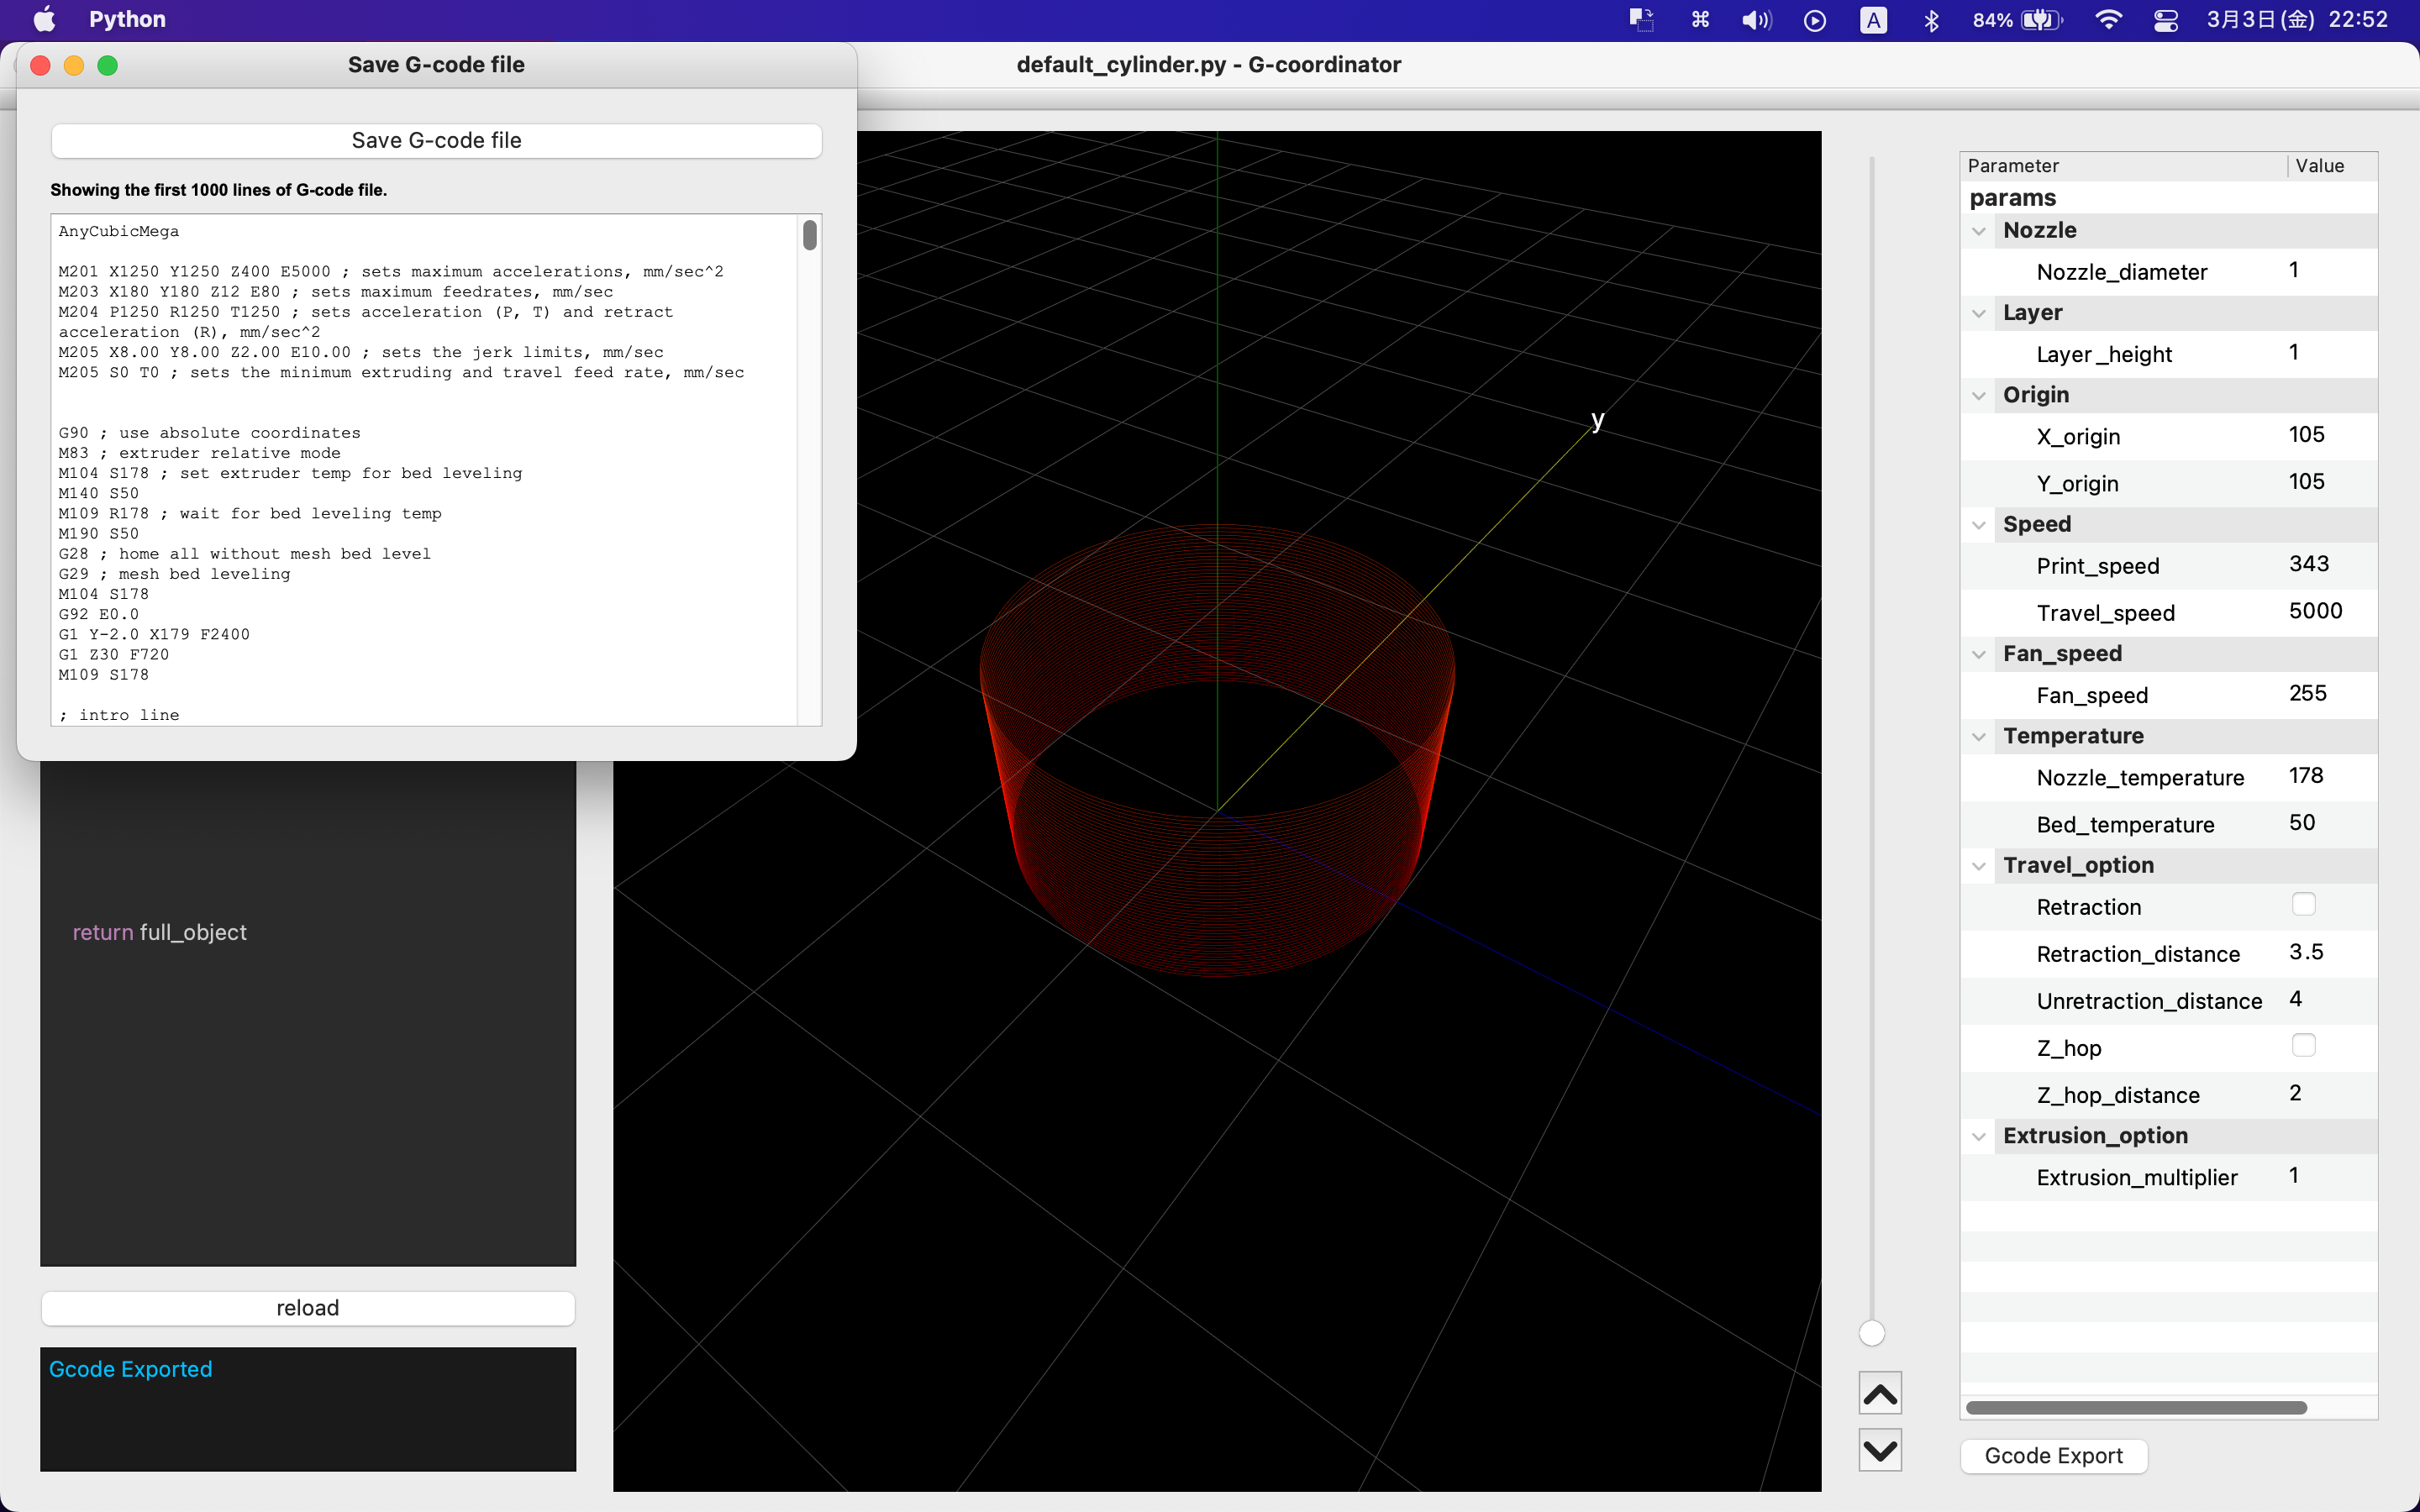The width and height of the screenshot is (2420, 1512).
Task: Enable the Retraction checkbox
Action: 2304,904
